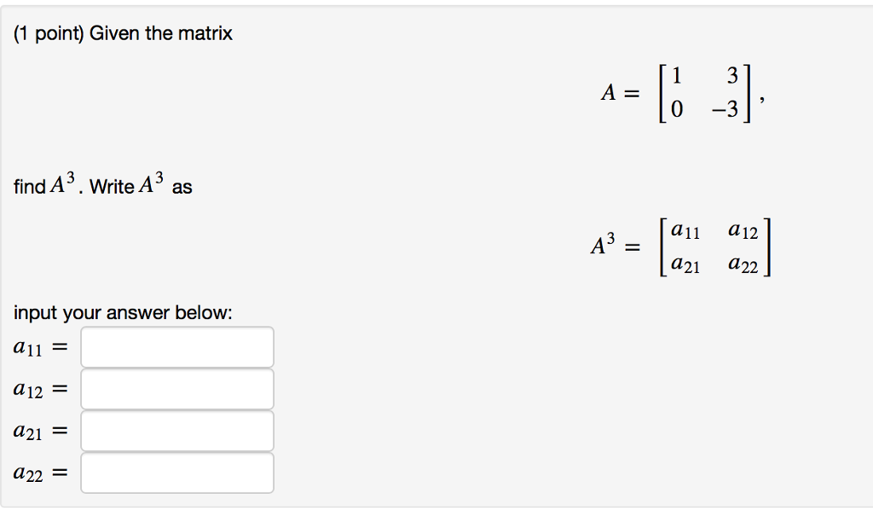Screen dimensions: 873x528
Task: Click the "Given the matrix" text
Action: 161,34
